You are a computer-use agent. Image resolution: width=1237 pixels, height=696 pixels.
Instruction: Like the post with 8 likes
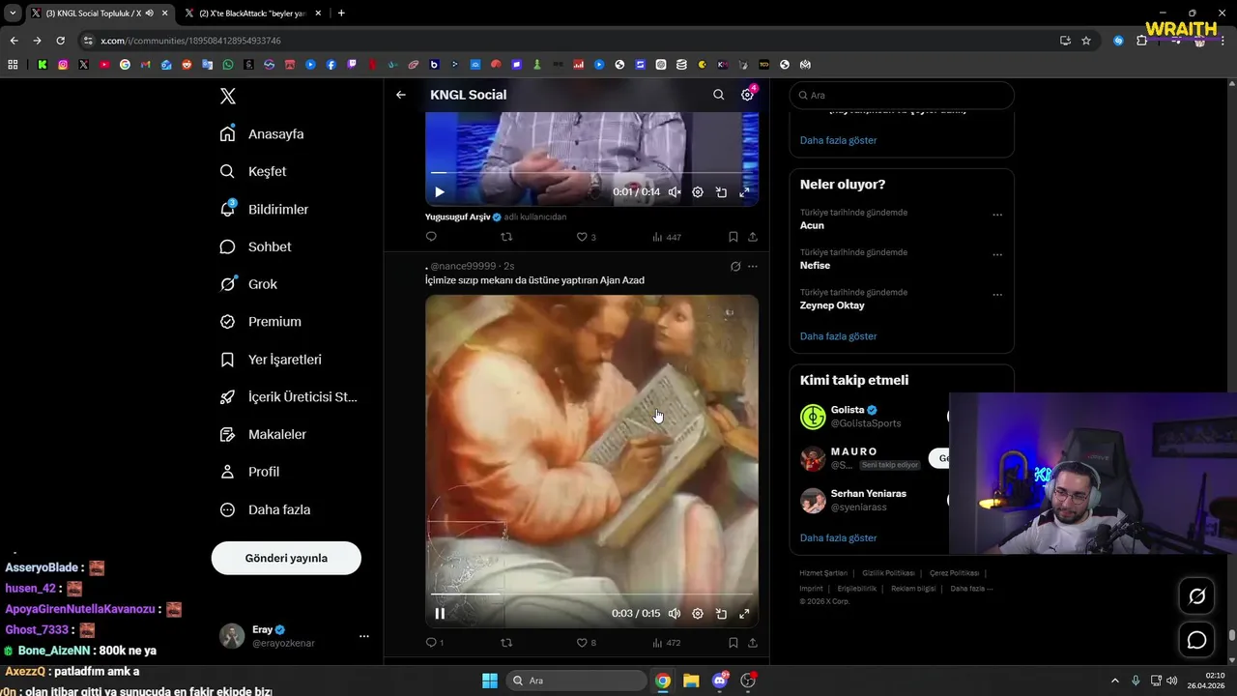pos(586,643)
